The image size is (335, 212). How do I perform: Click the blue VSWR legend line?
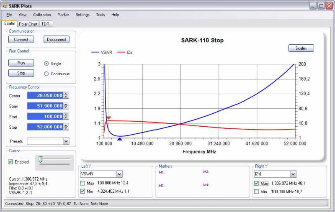[95, 52]
